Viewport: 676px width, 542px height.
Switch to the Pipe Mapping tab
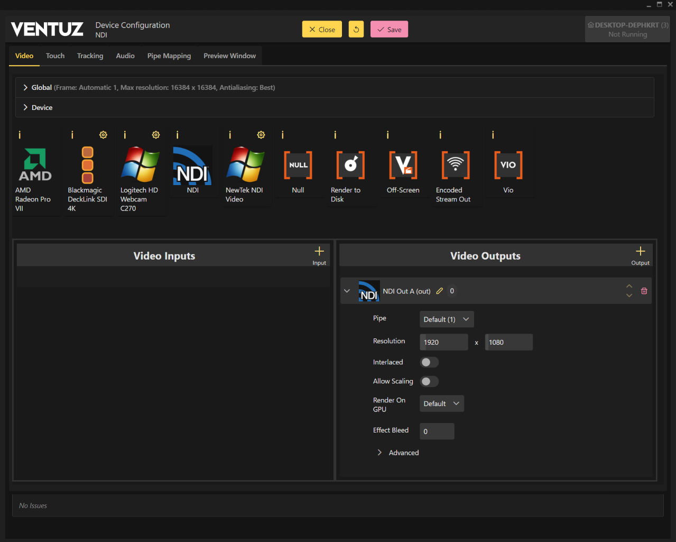pyautogui.click(x=169, y=56)
